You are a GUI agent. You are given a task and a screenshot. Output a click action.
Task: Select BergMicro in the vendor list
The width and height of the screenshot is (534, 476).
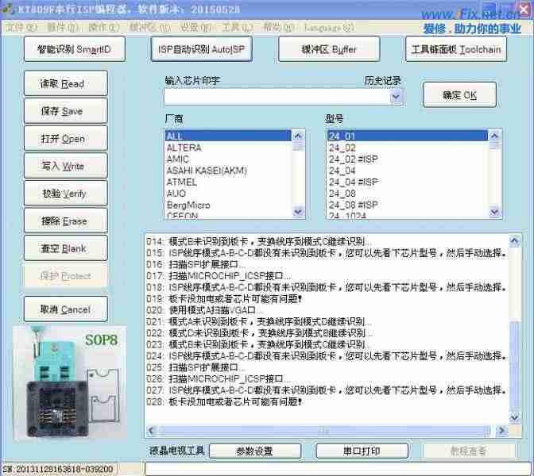[x=228, y=205]
